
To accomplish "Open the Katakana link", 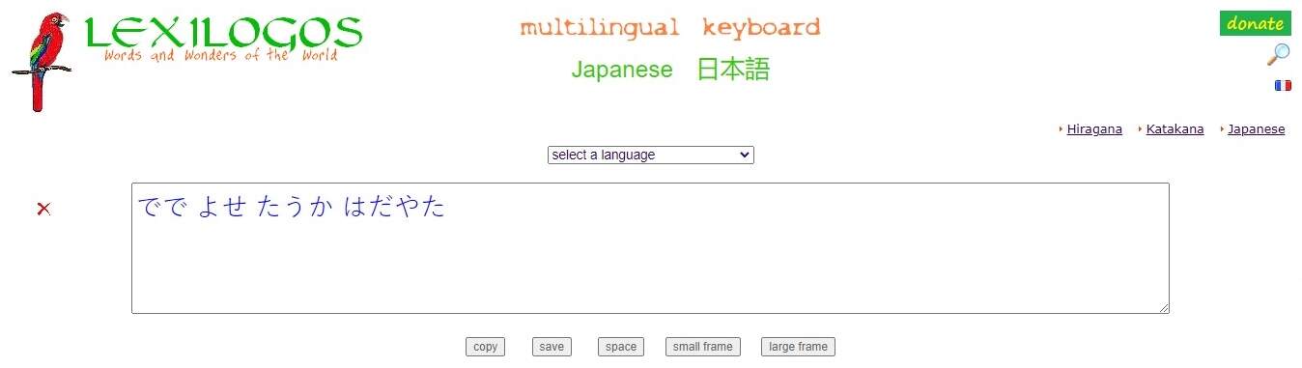I will coord(1175,129).
